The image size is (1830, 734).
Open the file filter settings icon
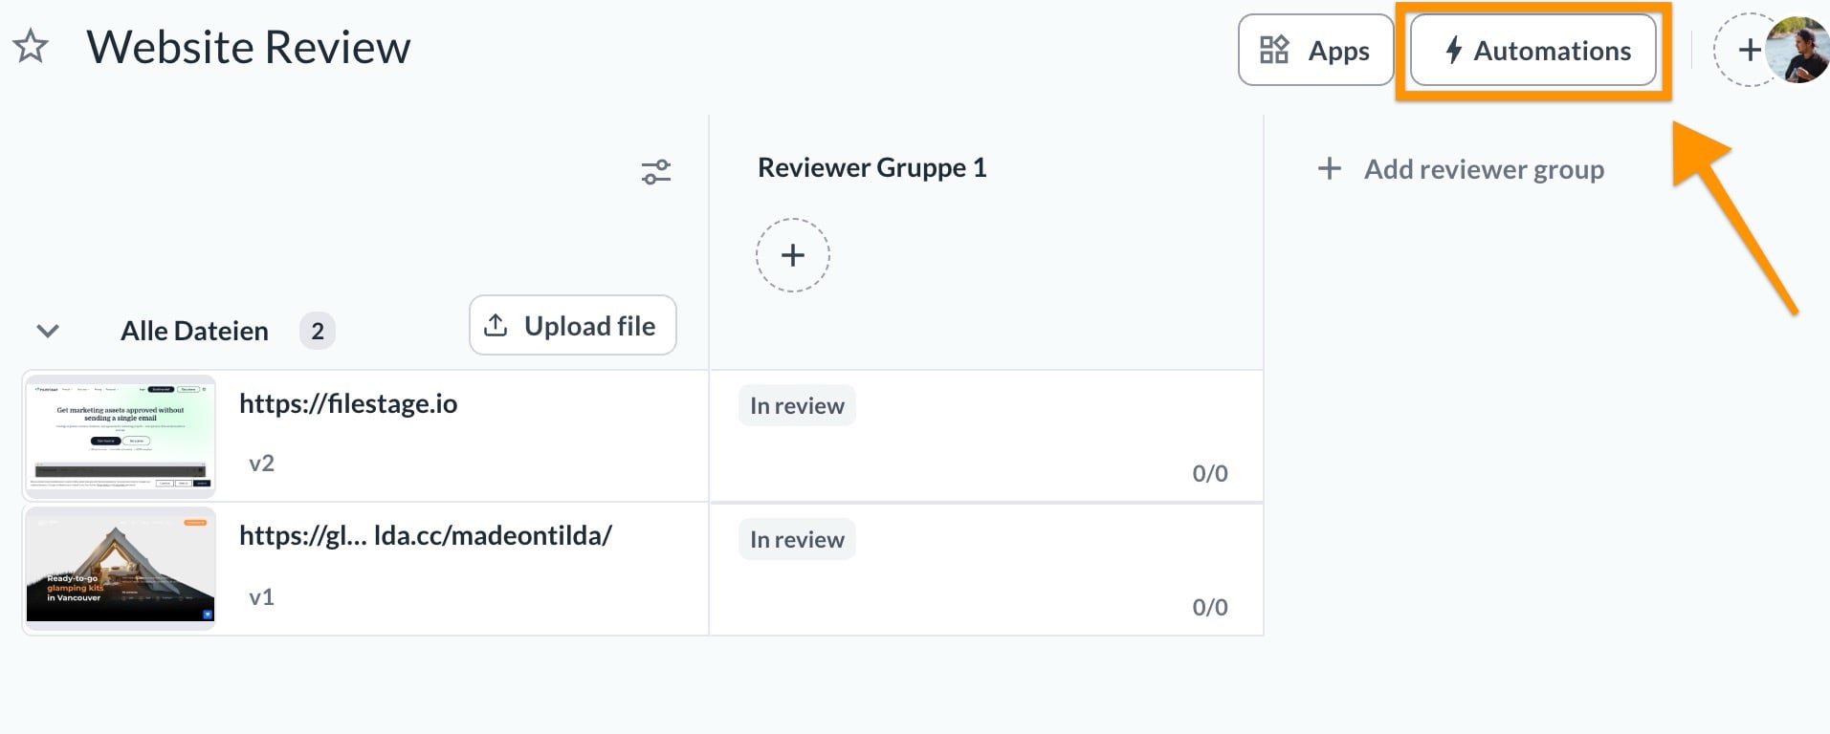656,172
